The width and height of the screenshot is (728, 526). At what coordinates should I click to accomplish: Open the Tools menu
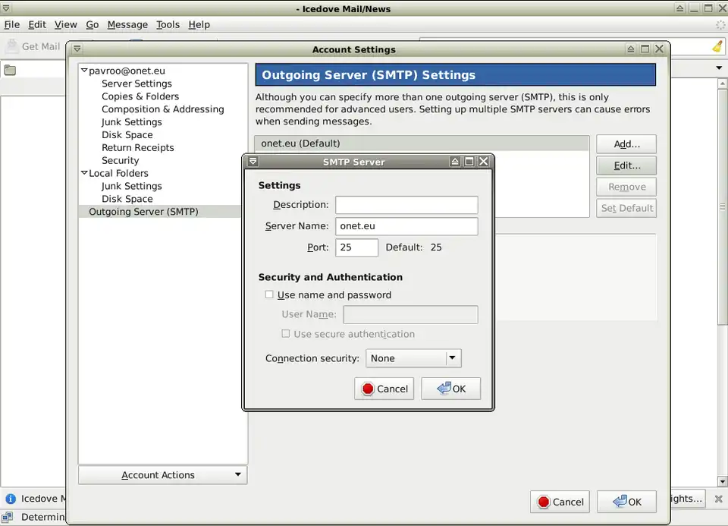pyautogui.click(x=168, y=24)
